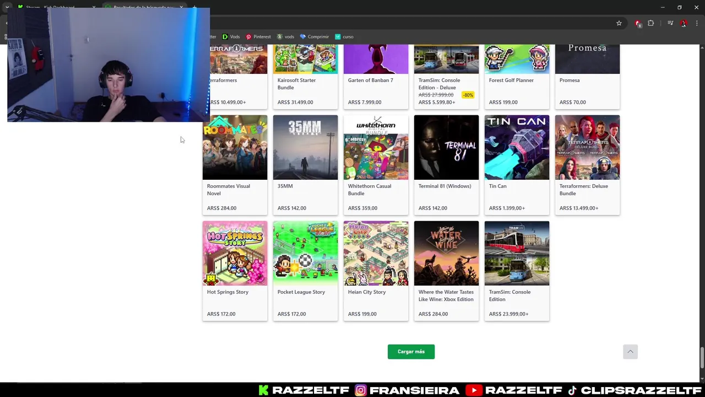Open Where the Water Tastes Like Wine cover
The height and width of the screenshot is (397, 705).
click(446, 253)
